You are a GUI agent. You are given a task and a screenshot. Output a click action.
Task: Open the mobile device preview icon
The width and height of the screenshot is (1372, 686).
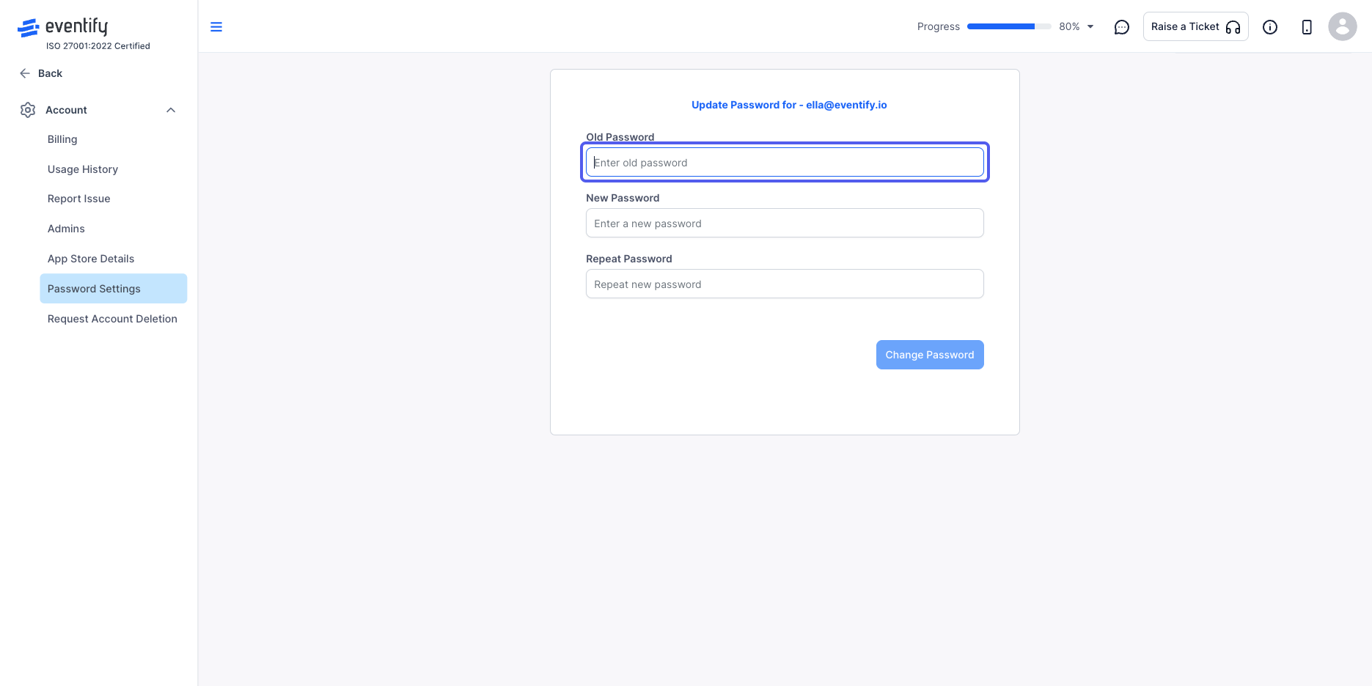click(1307, 27)
